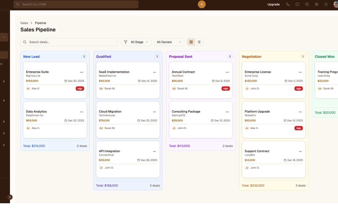The height and width of the screenshot is (216, 338).
Task: Click the Closed Won column header
Action: [324, 57]
